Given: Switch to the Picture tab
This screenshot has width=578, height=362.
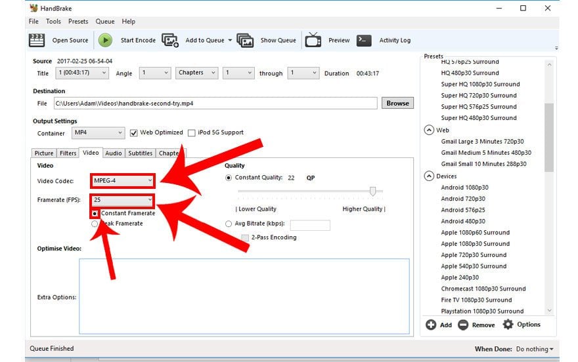Looking at the screenshot, I should pos(44,153).
